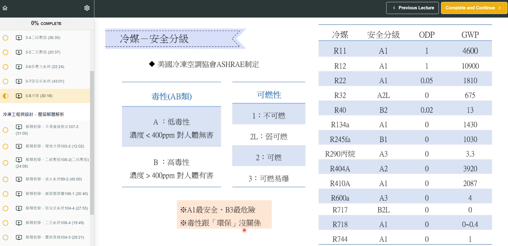Select current lecture 3-8冷媒 (30:18)
This screenshot has height=246, width=508.
click(x=45, y=96)
